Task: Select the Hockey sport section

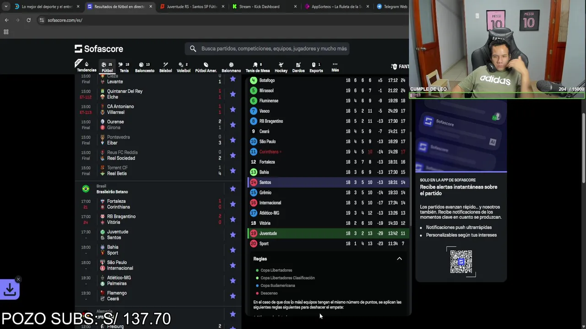Action: click(x=281, y=67)
